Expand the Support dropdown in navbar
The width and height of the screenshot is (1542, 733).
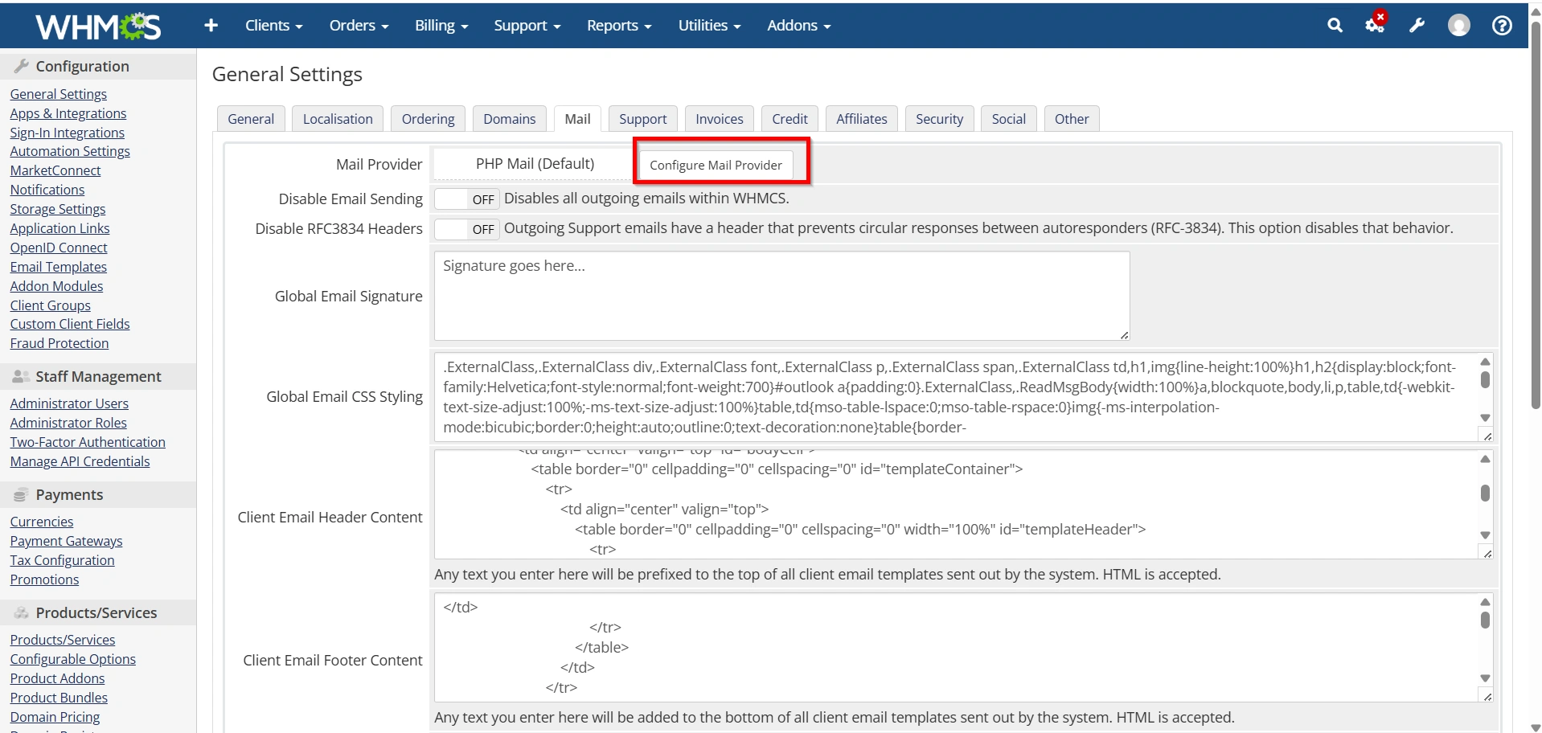[527, 26]
